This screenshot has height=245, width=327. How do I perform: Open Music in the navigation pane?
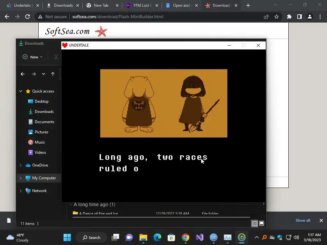click(x=36, y=142)
